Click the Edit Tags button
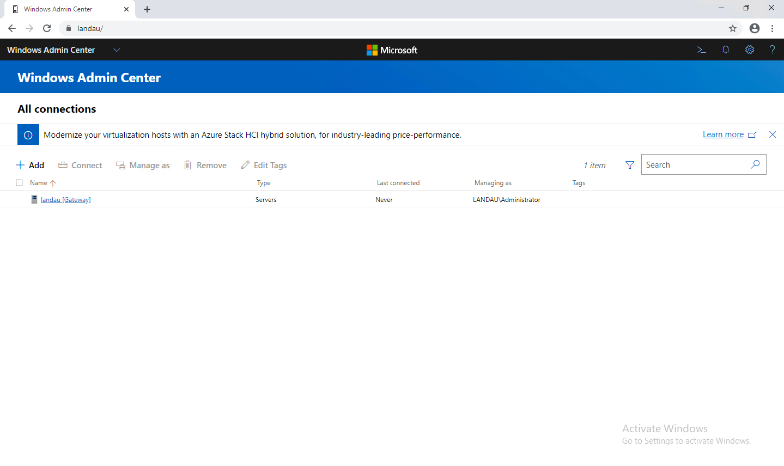Image resolution: width=784 pixels, height=466 pixels. (264, 165)
